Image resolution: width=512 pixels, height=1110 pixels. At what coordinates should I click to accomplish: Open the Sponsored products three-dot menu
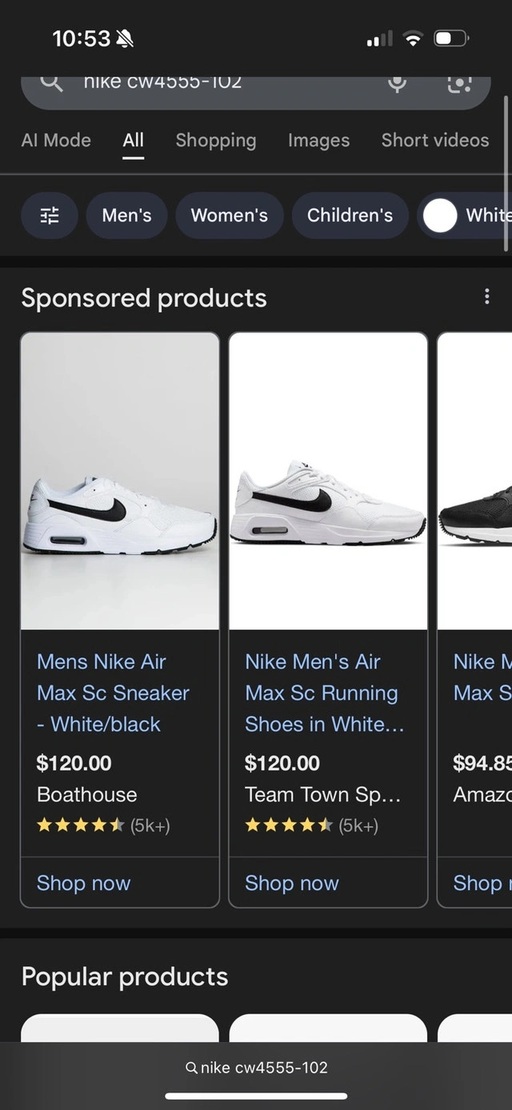coord(487,297)
